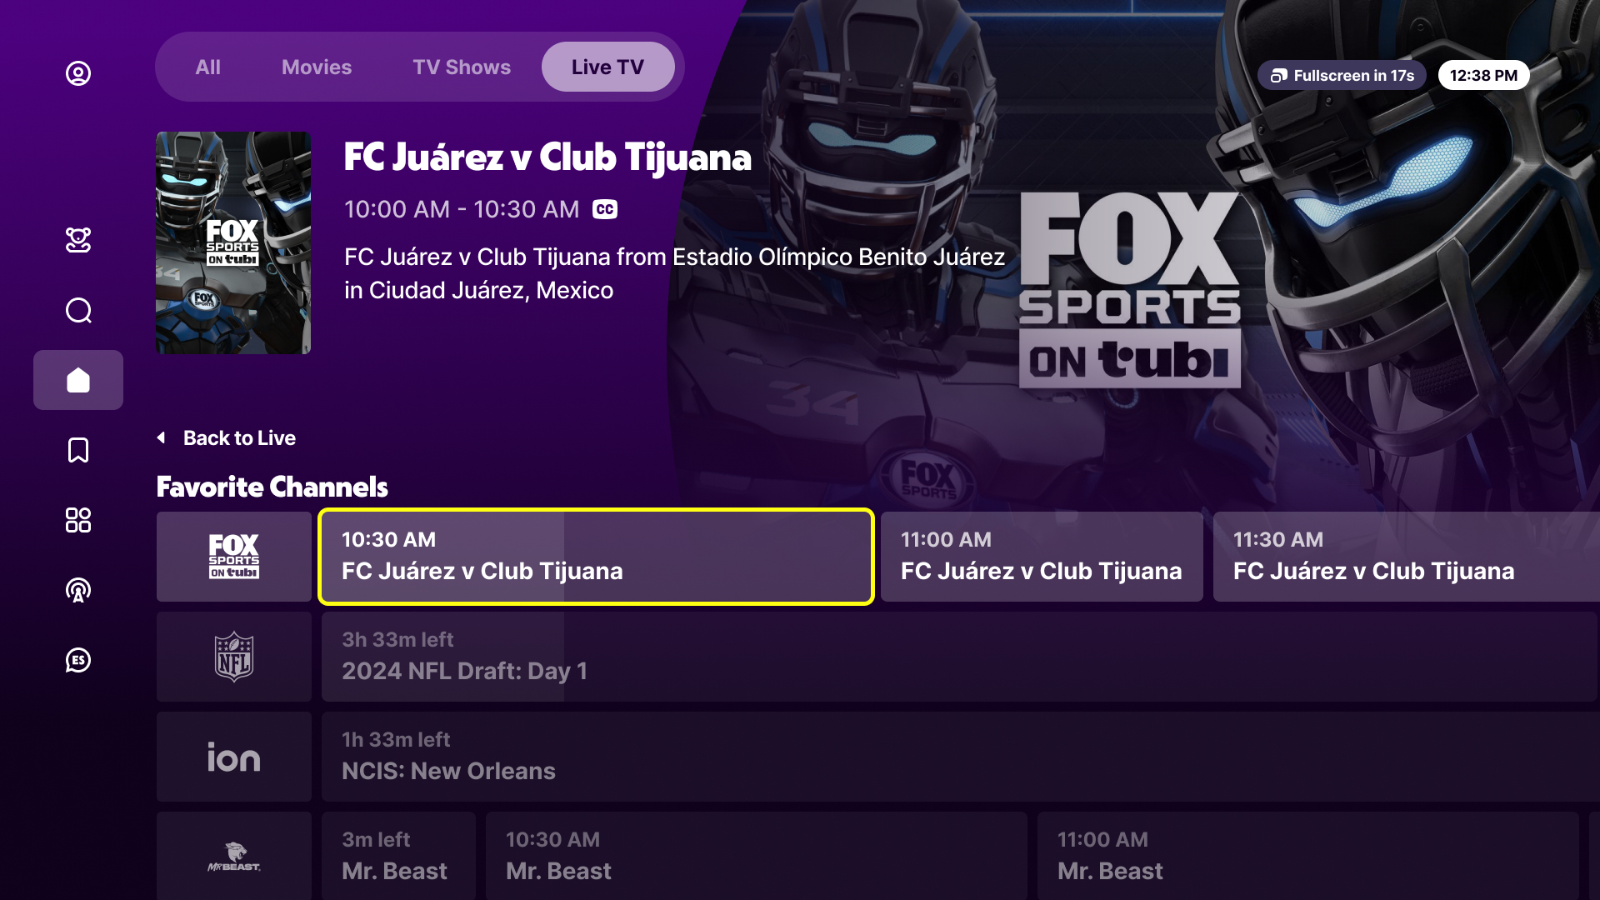Viewport: 1600px width, 900px height.
Task: Open My List bookmark icon
Action: coord(78,450)
